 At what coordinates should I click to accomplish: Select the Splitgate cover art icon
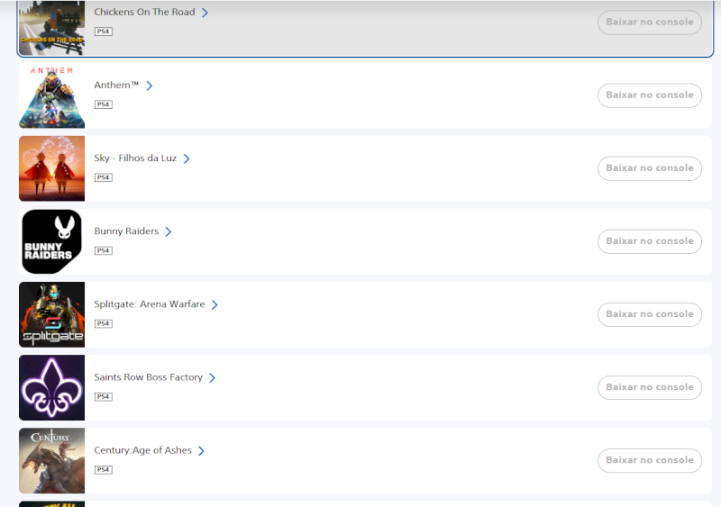point(51,314)
